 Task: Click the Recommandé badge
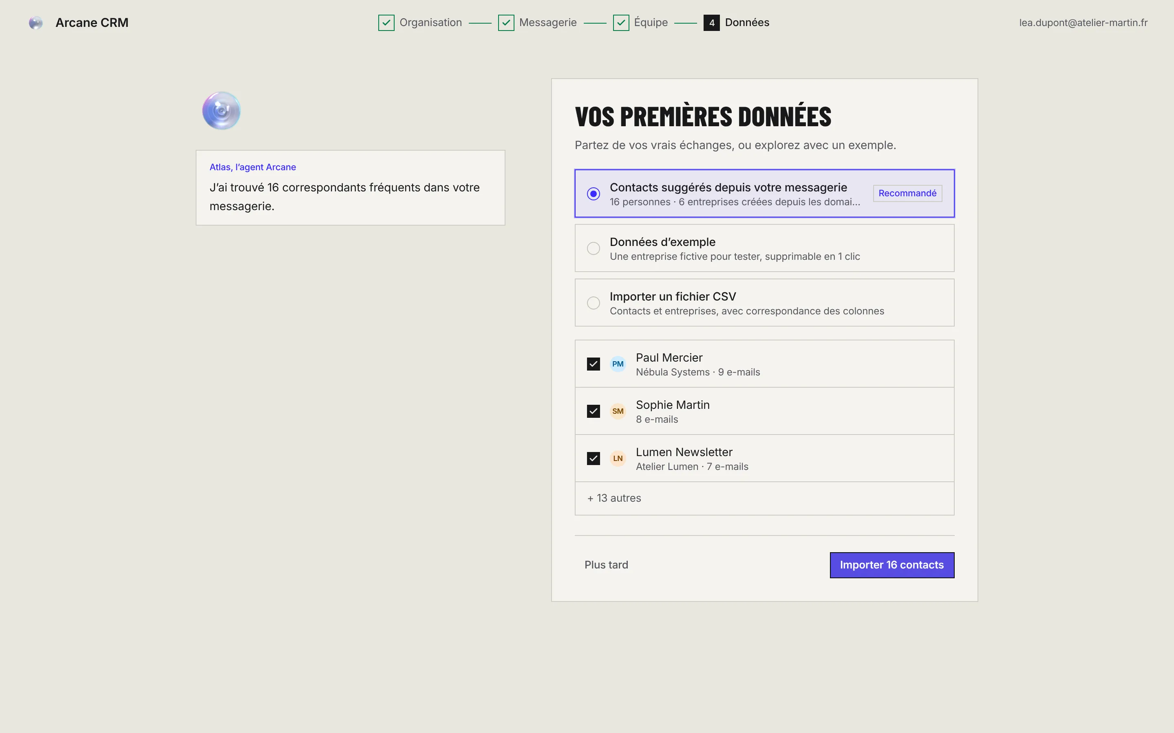pyautogui.click(x=907, y=193)
